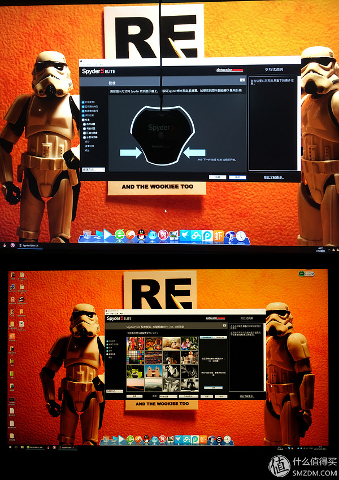This screenshot has width=339, height=480.
Task: Launch the red 秀 photo app, upper dock
Action: pos(163,235)
